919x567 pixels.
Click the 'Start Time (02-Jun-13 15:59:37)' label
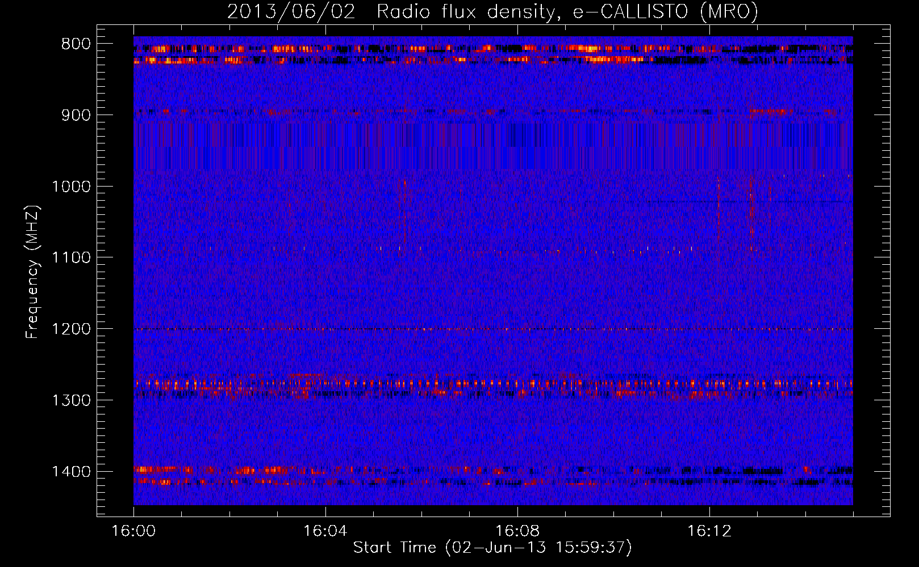[x=492, y=548]
